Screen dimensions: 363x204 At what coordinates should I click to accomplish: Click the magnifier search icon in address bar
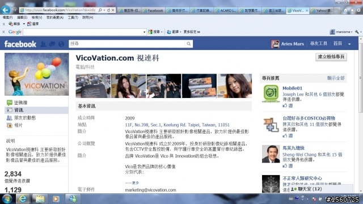[100, 10]
